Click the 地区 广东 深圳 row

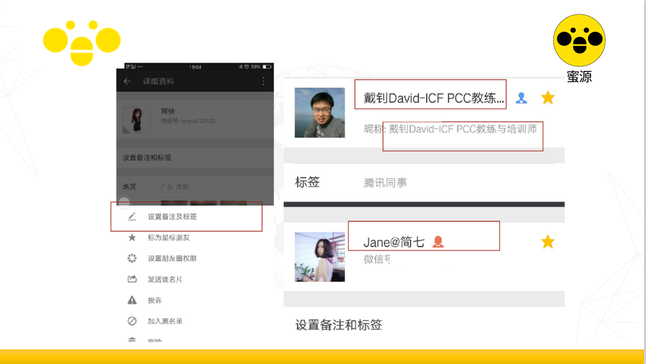click(196, 186)
